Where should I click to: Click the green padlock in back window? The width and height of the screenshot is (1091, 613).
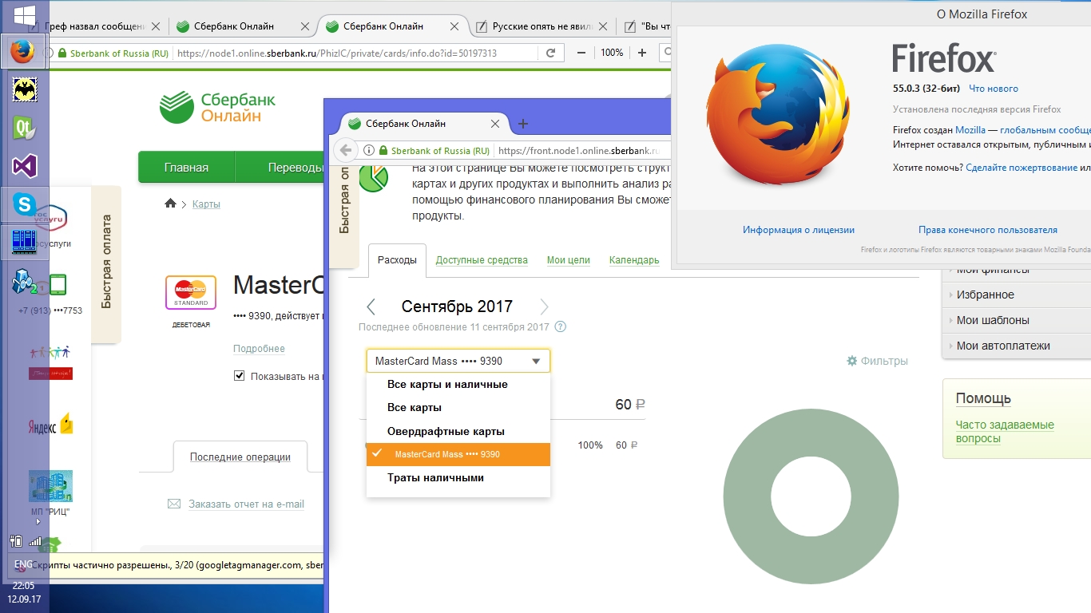(x=63, y=53)
